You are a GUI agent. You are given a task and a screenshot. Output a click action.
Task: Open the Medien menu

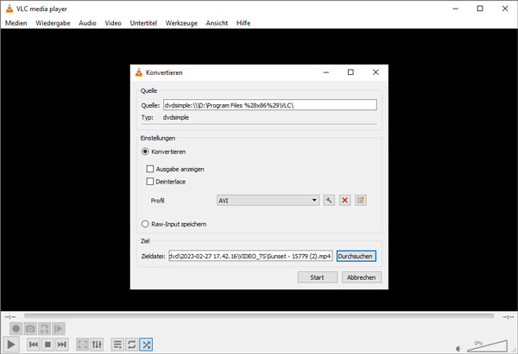tap(16, 23)
